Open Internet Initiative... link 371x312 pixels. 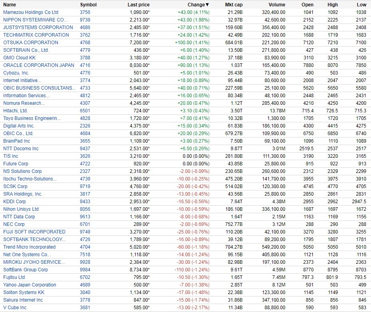point(22,80)
